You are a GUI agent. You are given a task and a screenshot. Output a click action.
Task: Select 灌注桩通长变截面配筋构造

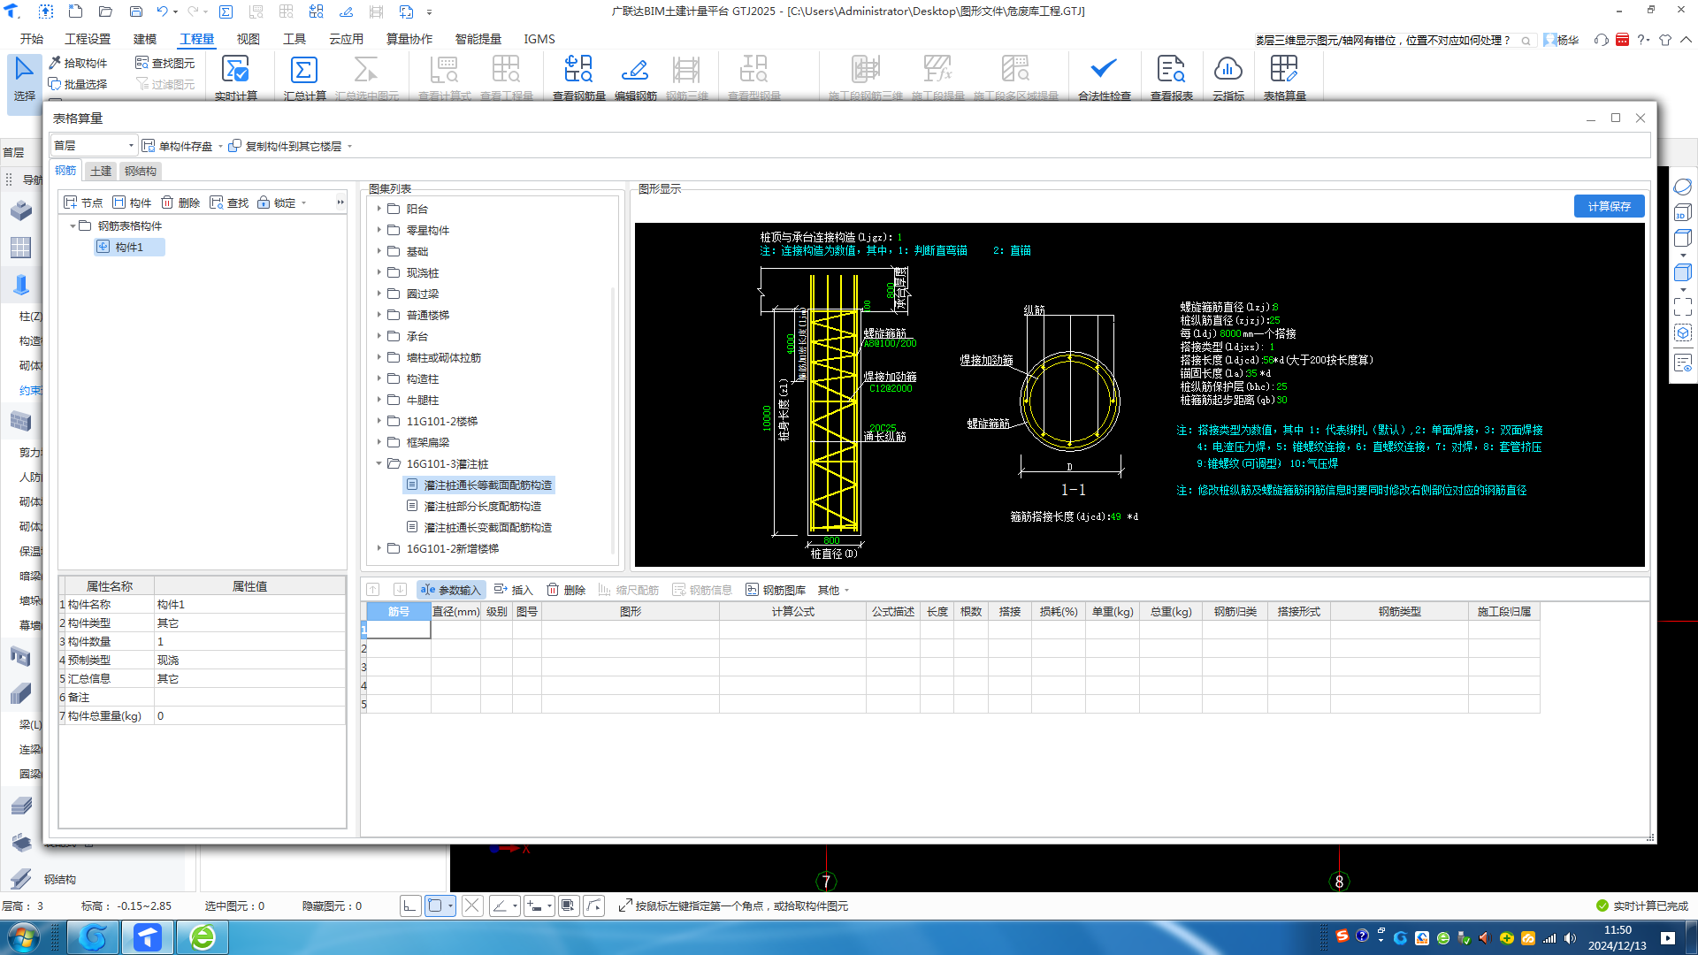[x=487, y=527]
